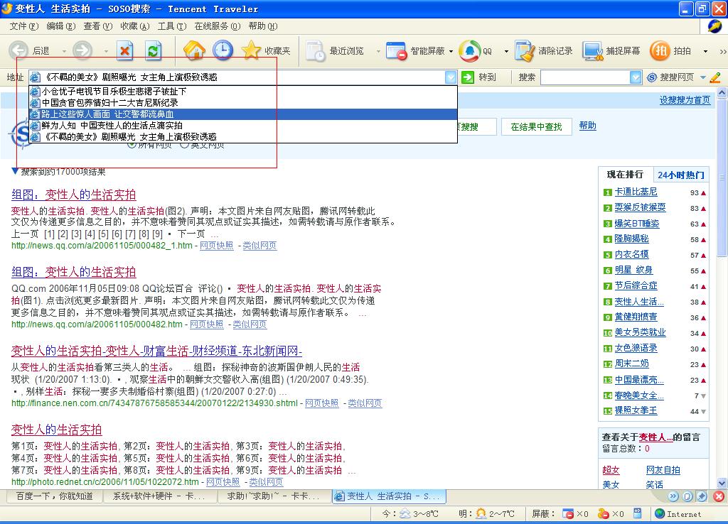Switch to the 24小时热门 ranking tab
Image resolution: width=728 pixels, height=524 pixels.
point(681,175)
